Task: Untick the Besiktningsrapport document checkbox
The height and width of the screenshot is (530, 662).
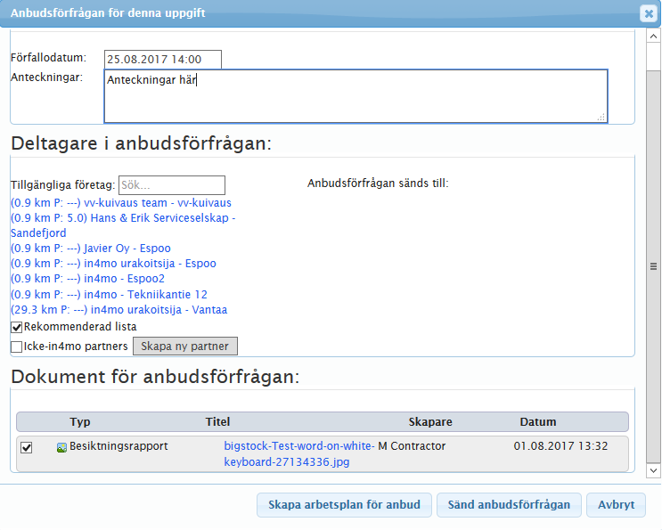Action: pyautogui.click(x=27, y=447)
